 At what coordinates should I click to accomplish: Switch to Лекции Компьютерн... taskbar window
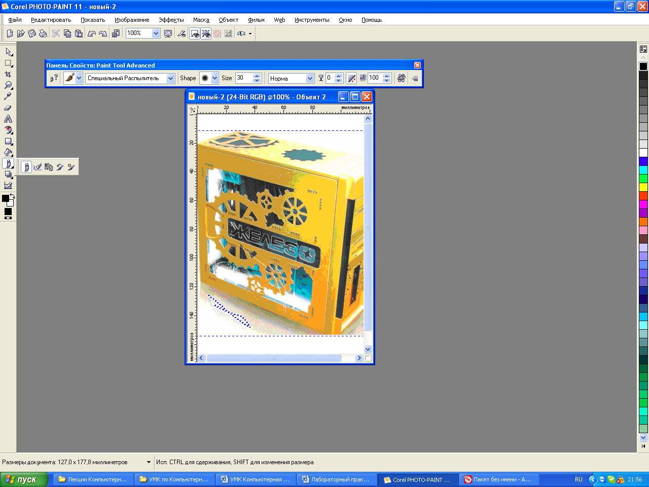[93, 479]
